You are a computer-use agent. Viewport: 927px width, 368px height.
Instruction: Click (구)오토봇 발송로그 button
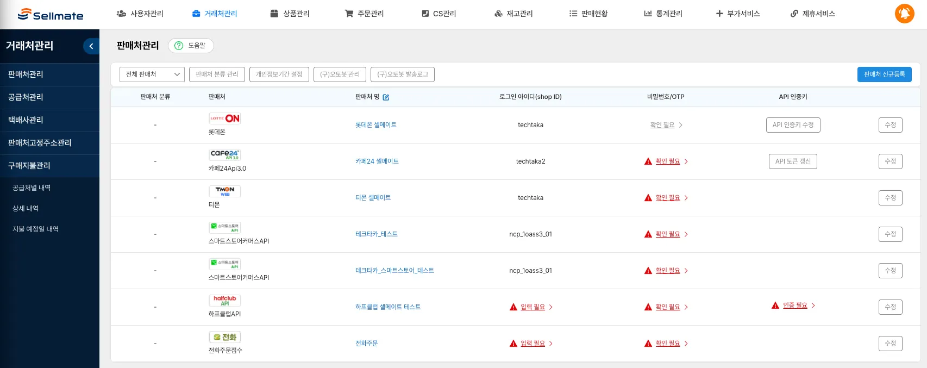(403, 74)
